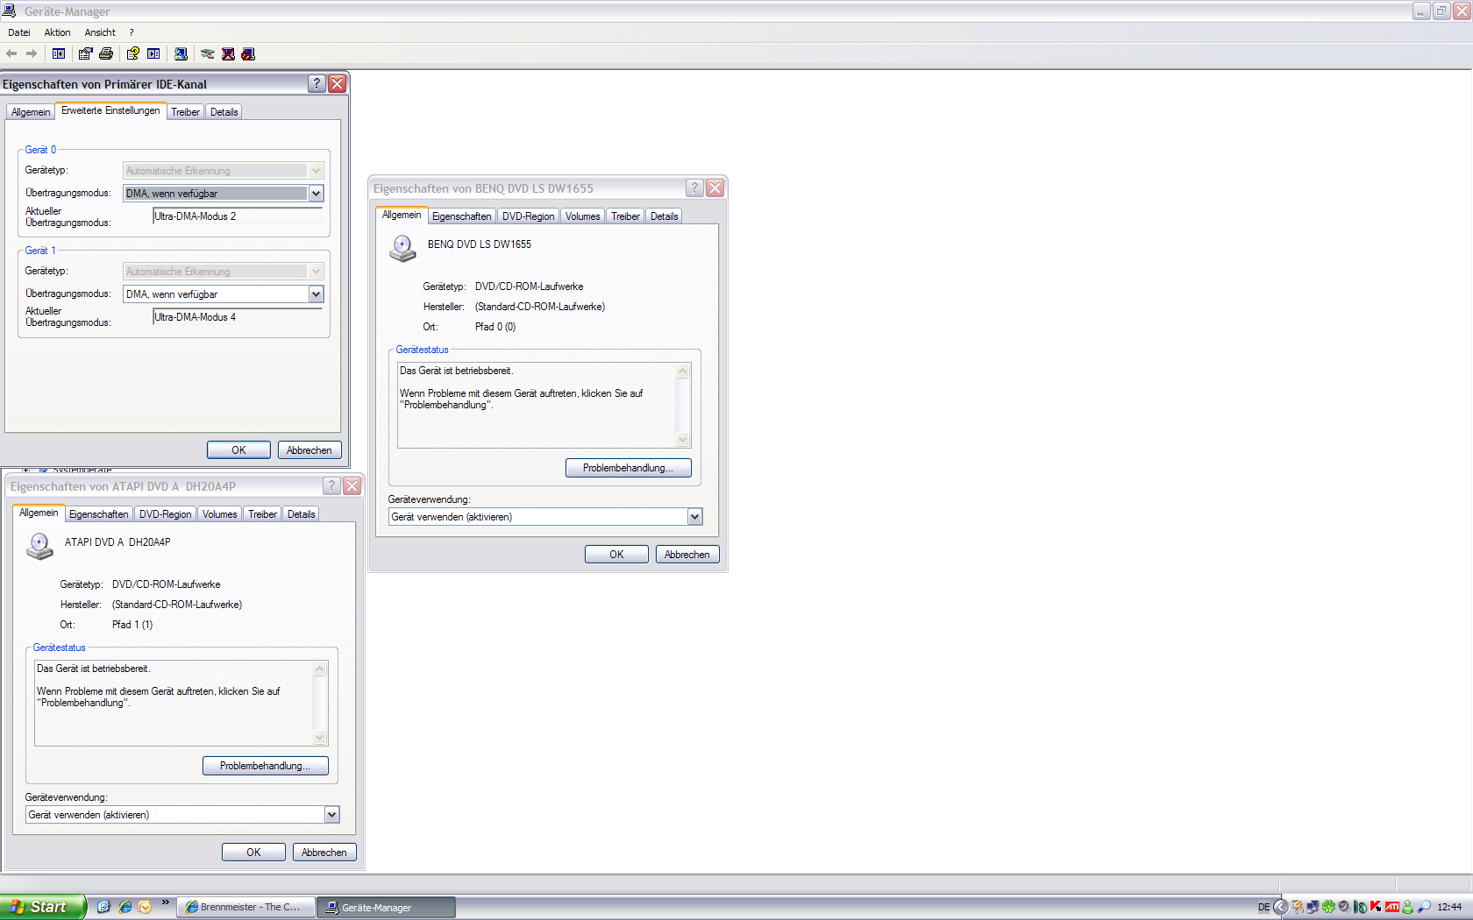Viewport: 1473px width, 920px height.
Task: Scan for hardware changes toolbar icon
Action: pos(181,54)
